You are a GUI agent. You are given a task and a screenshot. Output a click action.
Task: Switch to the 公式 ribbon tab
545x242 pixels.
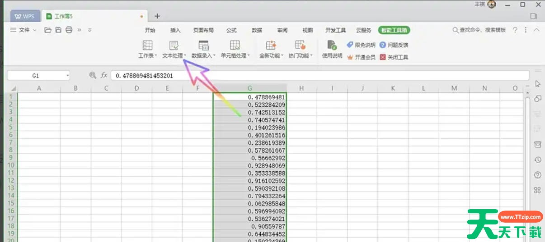(231, 30)
